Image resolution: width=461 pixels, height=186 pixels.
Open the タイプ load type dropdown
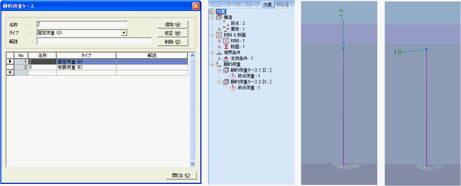[x=124, y=33]
